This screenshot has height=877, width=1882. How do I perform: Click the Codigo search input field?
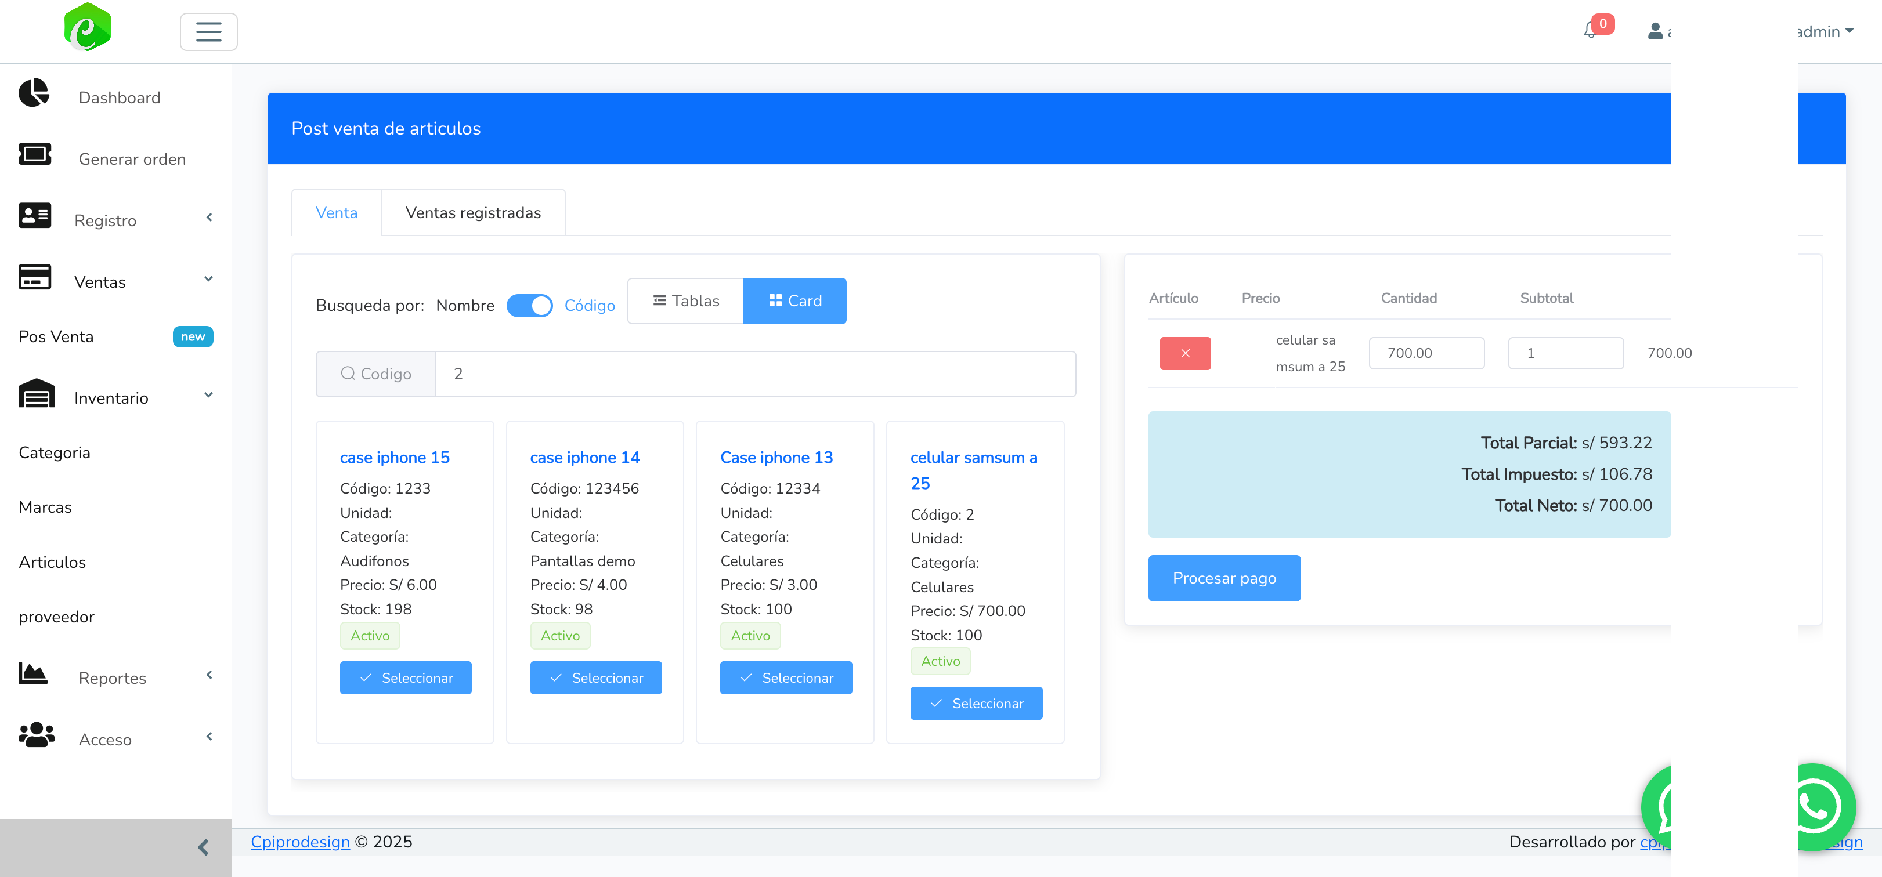click(x=754, y=374)
